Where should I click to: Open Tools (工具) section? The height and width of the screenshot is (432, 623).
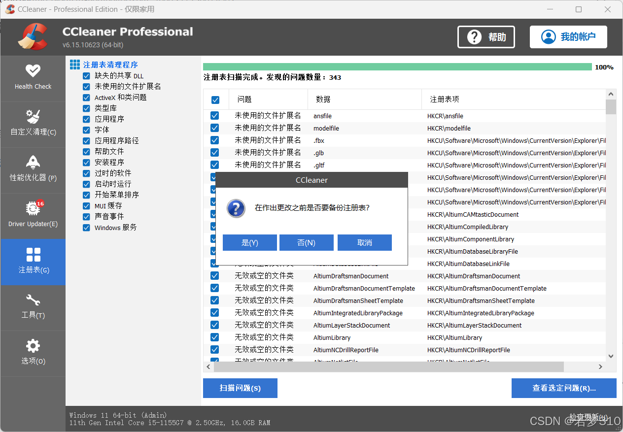[33, 308]
